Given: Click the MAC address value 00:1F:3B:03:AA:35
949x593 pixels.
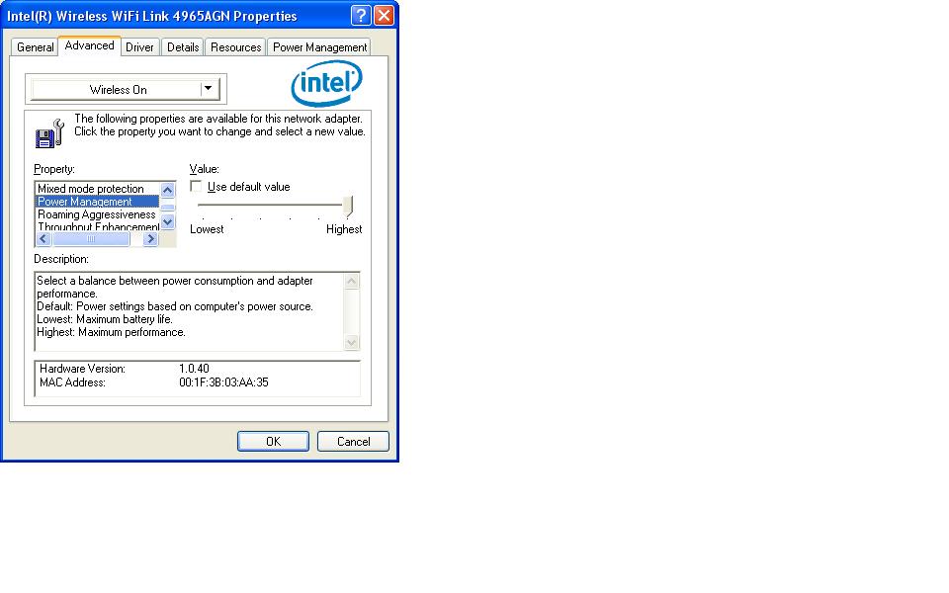Looking at the screenshot, I should coord(224,382).
